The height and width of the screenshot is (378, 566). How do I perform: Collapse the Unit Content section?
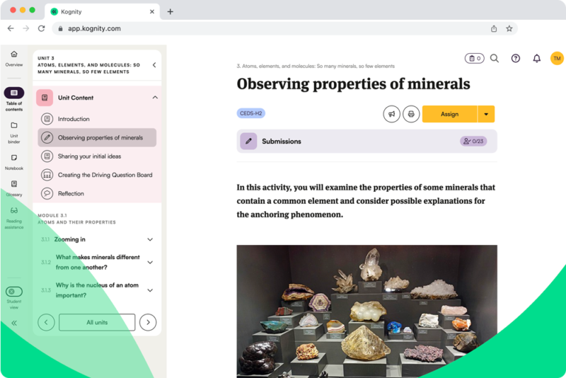point(155,98)
